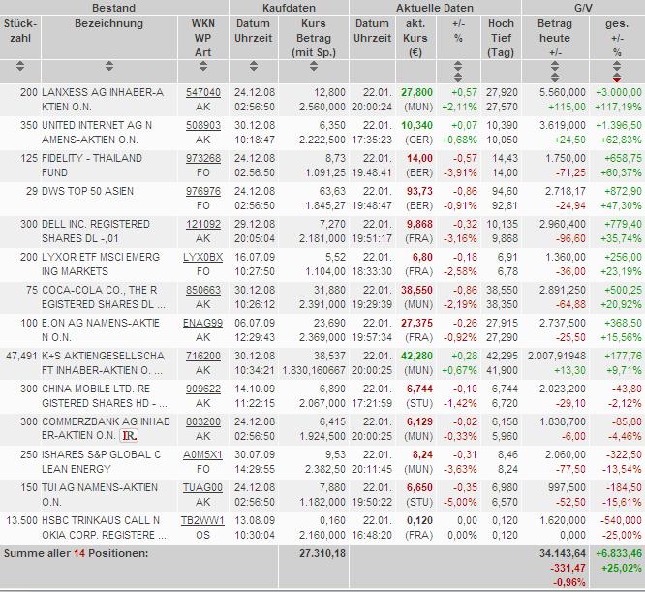This screenshot has width=645, height=592.
Task: Sort by WKN column arrow icon
Action: (x=203, y=66)
